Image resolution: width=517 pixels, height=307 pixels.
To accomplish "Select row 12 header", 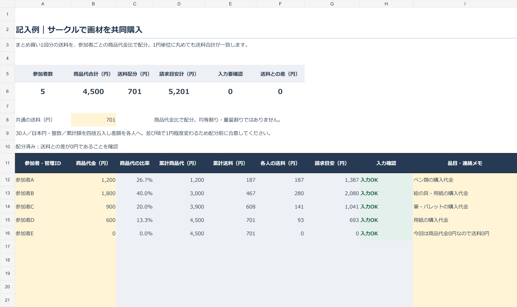I will (x=7, y=180).
